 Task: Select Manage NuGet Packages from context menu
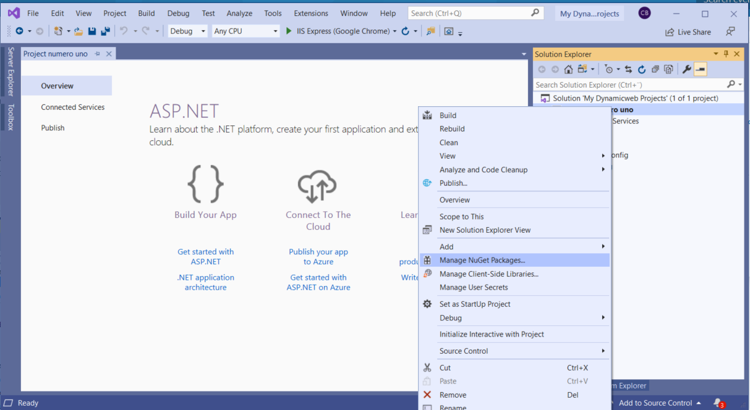pyautogui.click(x=482, y=261)
